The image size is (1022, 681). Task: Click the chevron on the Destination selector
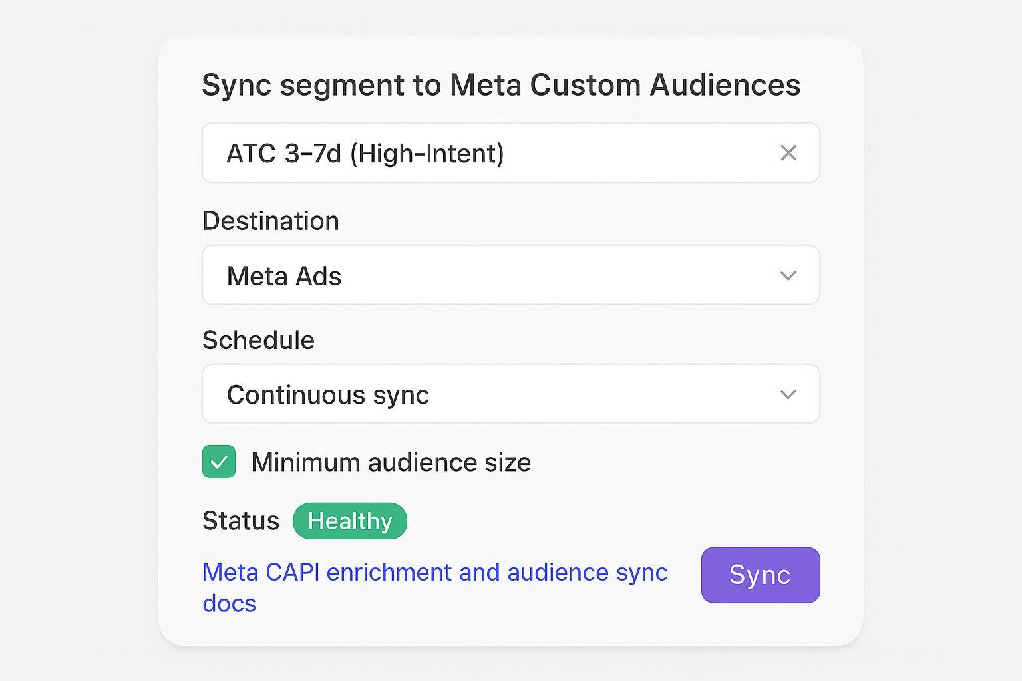coord(788,275)
